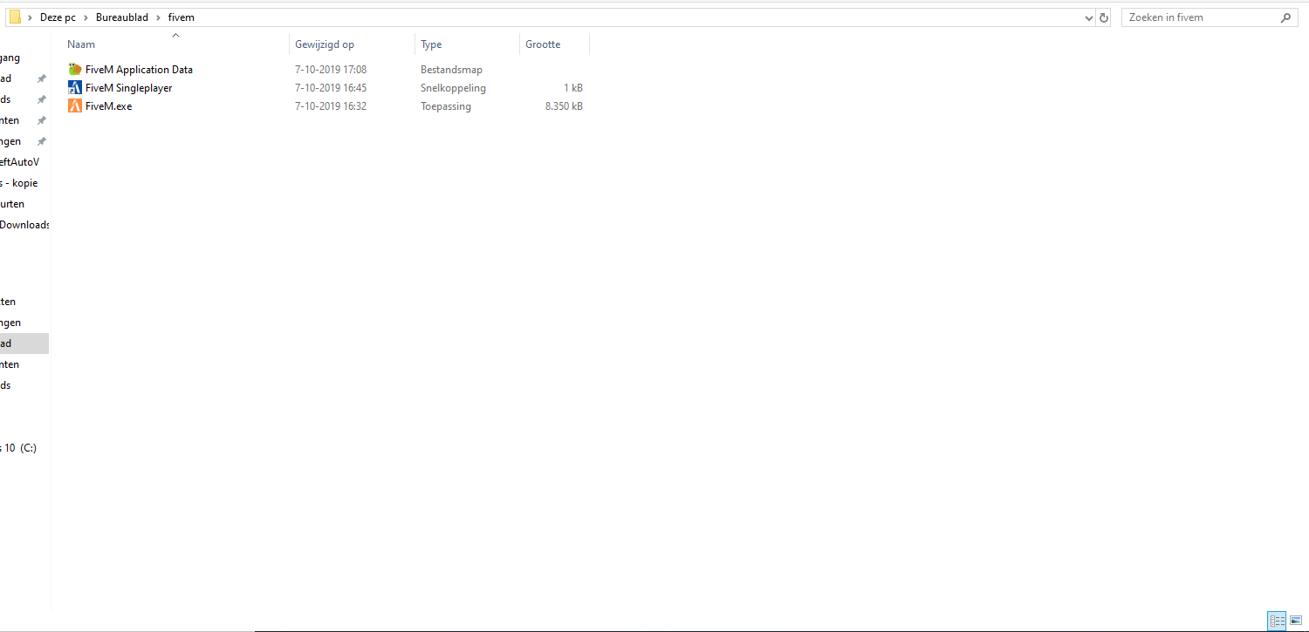Open the kopie folder in navigation pane
The image size is (1309, 632).
point(19,183)
